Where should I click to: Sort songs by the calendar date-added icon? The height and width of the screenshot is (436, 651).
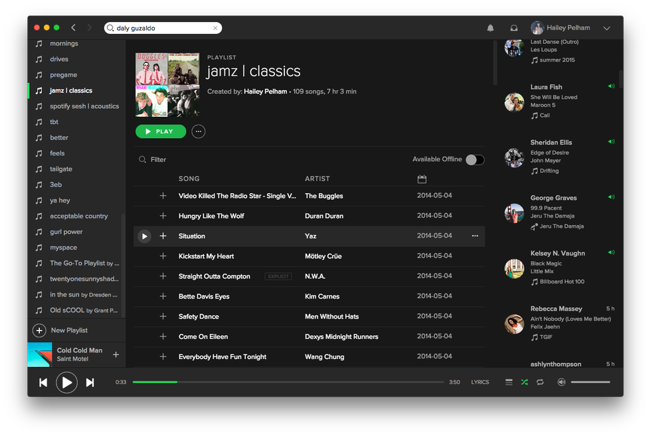pos(421,179)
